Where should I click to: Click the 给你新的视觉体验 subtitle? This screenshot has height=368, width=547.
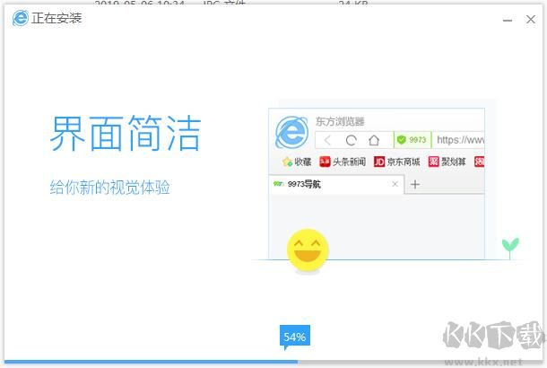(110, 188)
